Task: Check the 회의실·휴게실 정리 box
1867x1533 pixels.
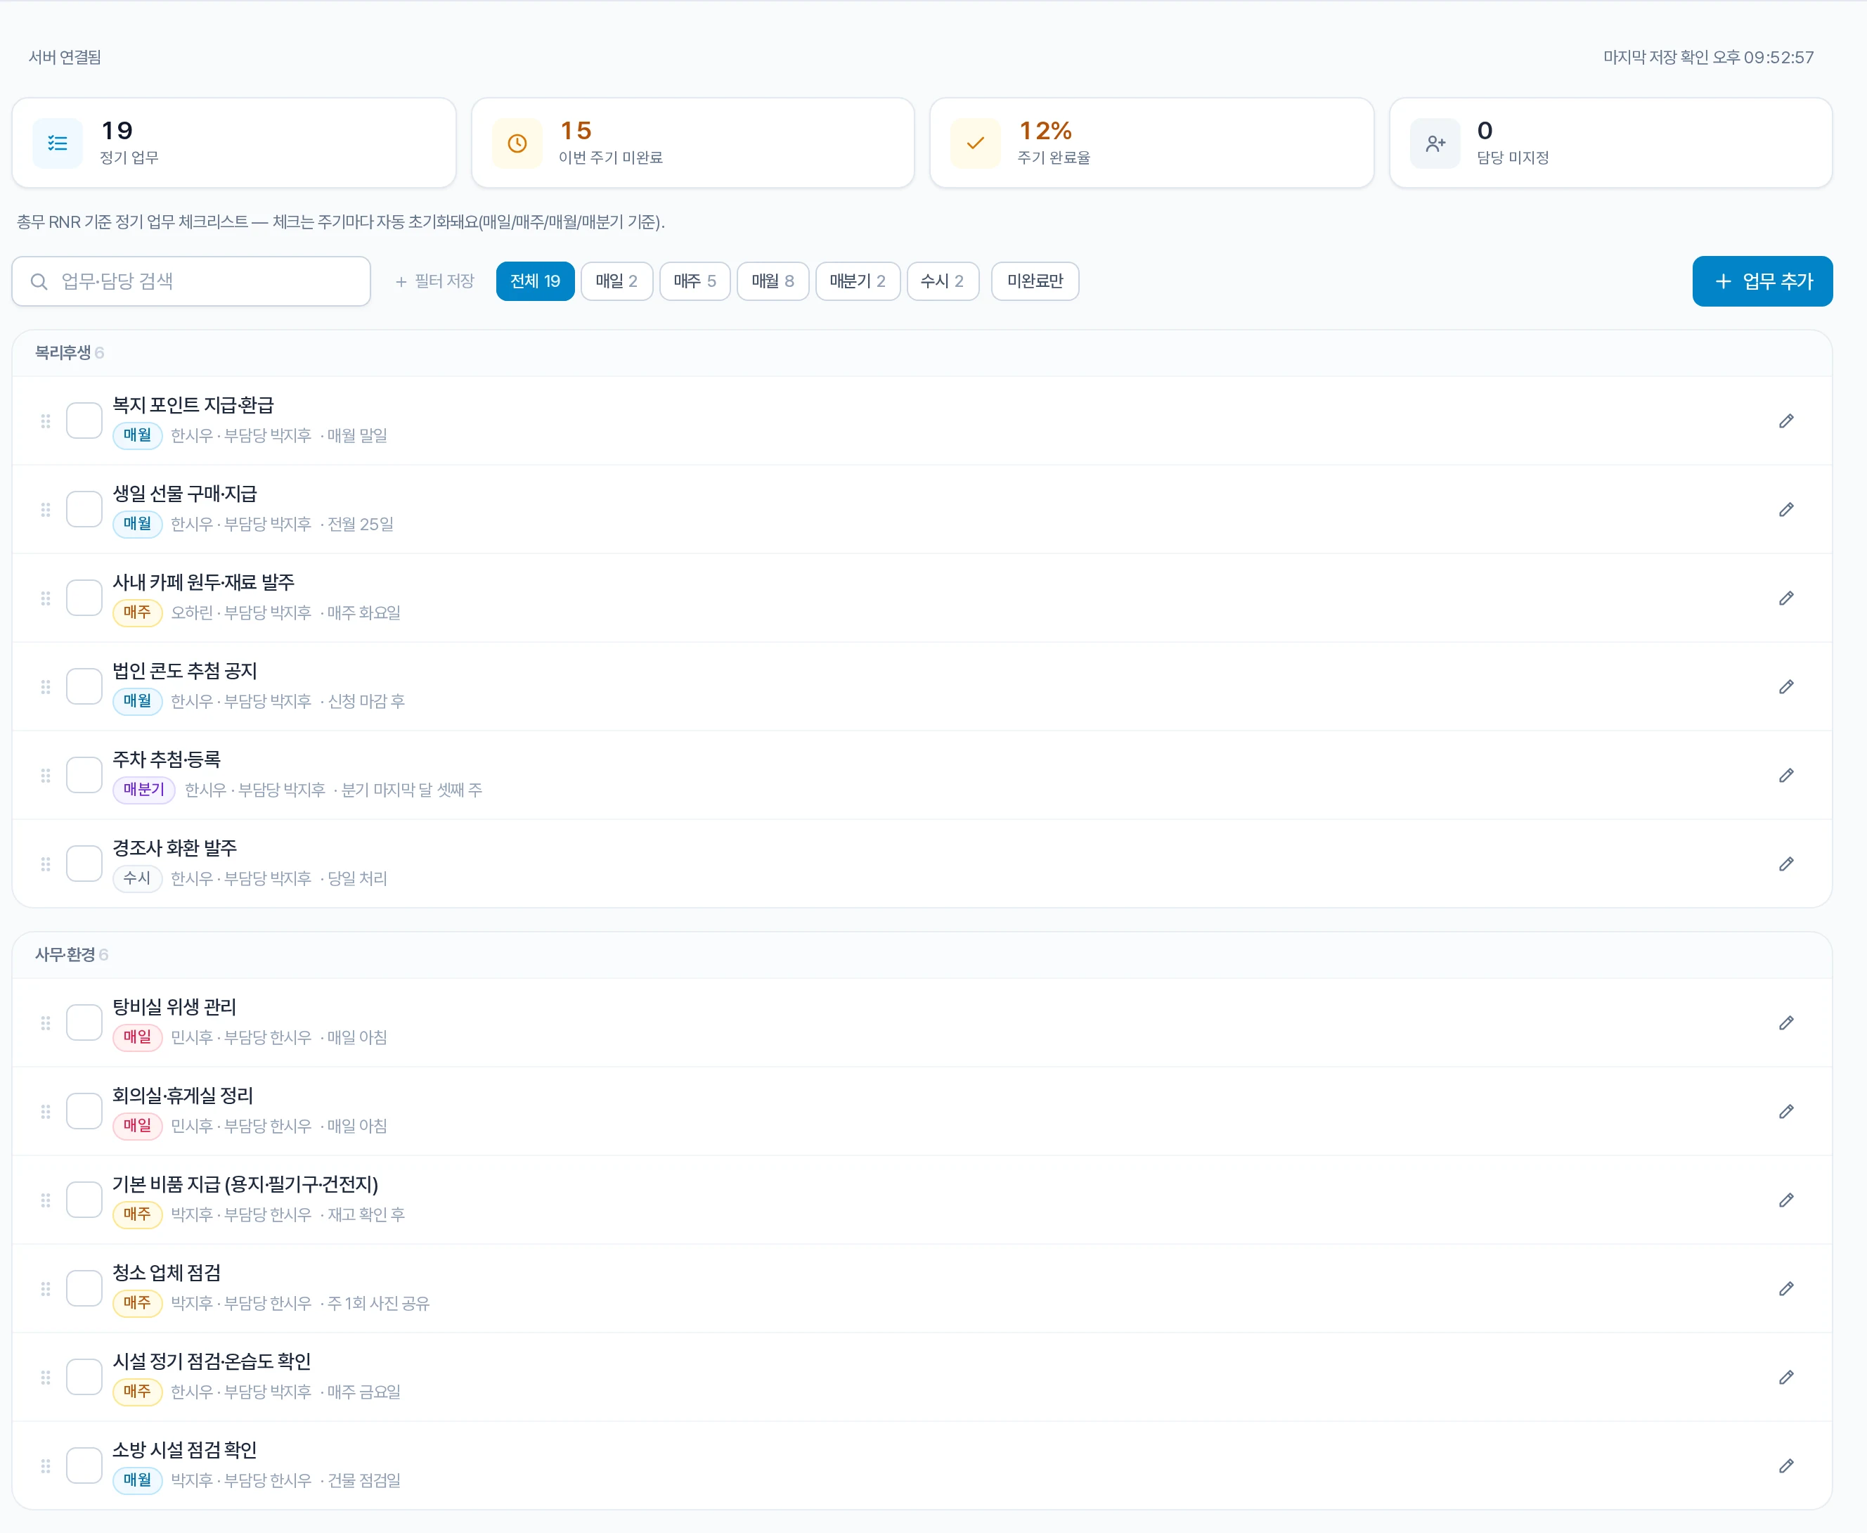Action: 85,1111
